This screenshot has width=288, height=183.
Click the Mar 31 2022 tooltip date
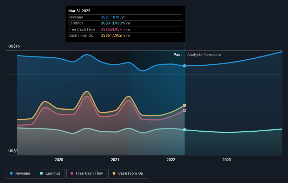(x=79, y=11)
